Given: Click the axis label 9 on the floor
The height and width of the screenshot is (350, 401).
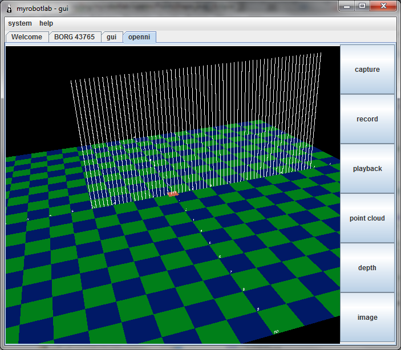Looking at the screenshot, I should [258, 310].
